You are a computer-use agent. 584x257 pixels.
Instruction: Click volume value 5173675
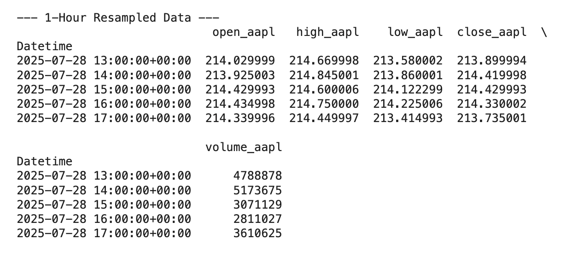point(257,190)
